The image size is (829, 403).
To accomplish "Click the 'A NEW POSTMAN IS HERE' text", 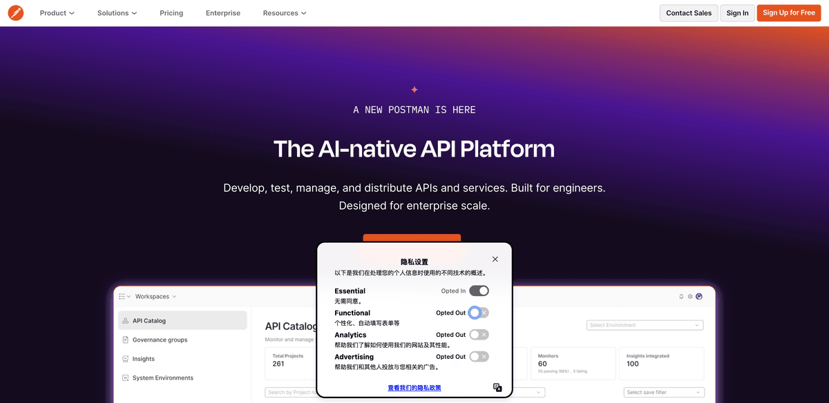I will coord(414,110).
